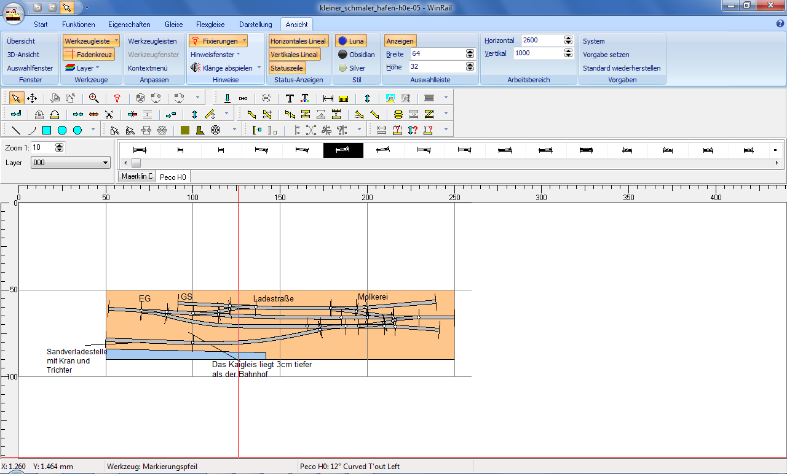The image size is (787, 474).
Task: Click Standard wiederherstellen
Action: pos(622,68)
